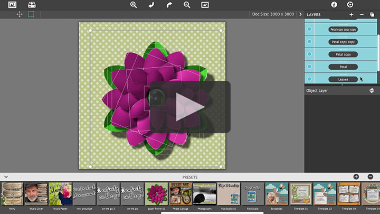Select the Petal layer

click(343, 67)
